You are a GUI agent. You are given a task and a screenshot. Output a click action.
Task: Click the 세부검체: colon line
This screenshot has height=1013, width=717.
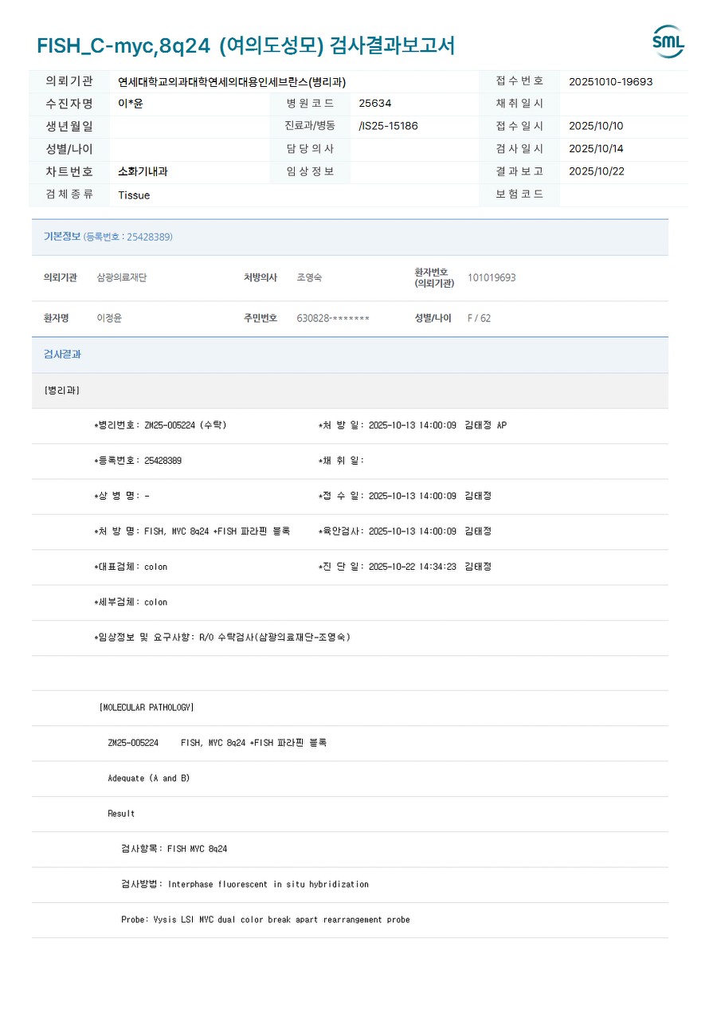click(131, 602)
